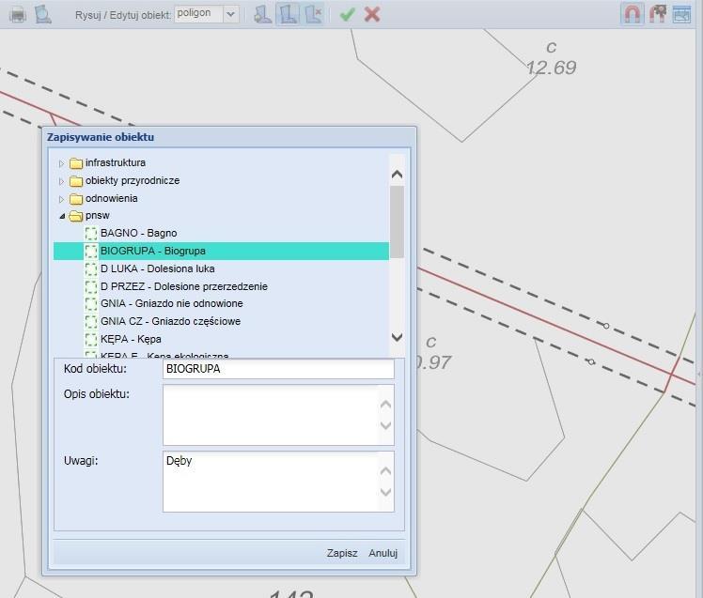This screenshot has width=703, height=598.
Task: Select GNIA CZ - Gniazdo częściowe item
Action: (x=221, y=321)
